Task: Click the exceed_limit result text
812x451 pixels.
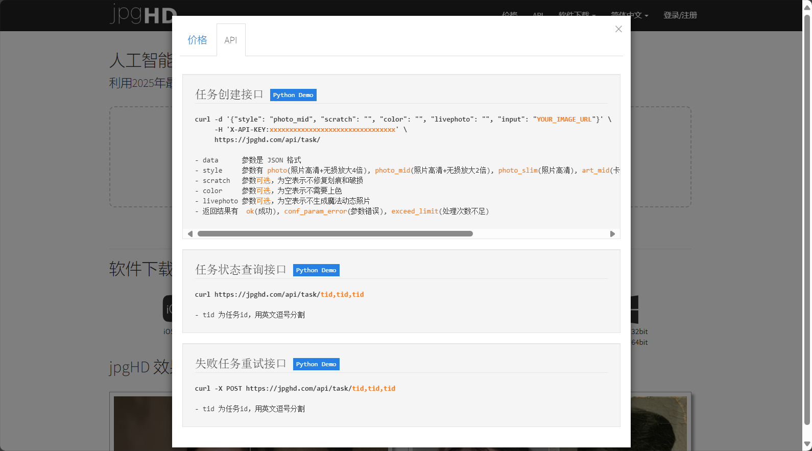Action: pos(415,211)
